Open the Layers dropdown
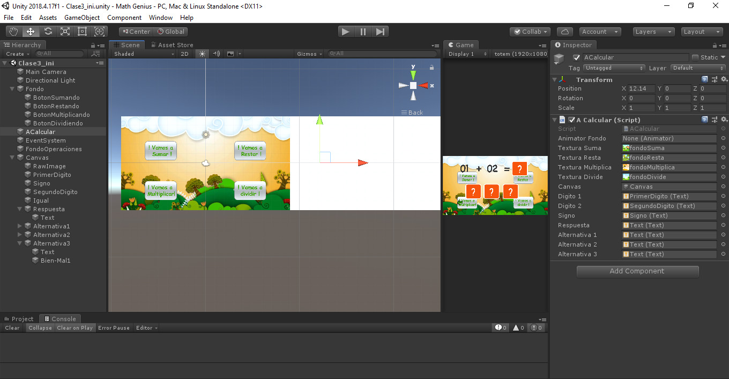Viewport: 729px width, 379px height. tap(653, 32)
